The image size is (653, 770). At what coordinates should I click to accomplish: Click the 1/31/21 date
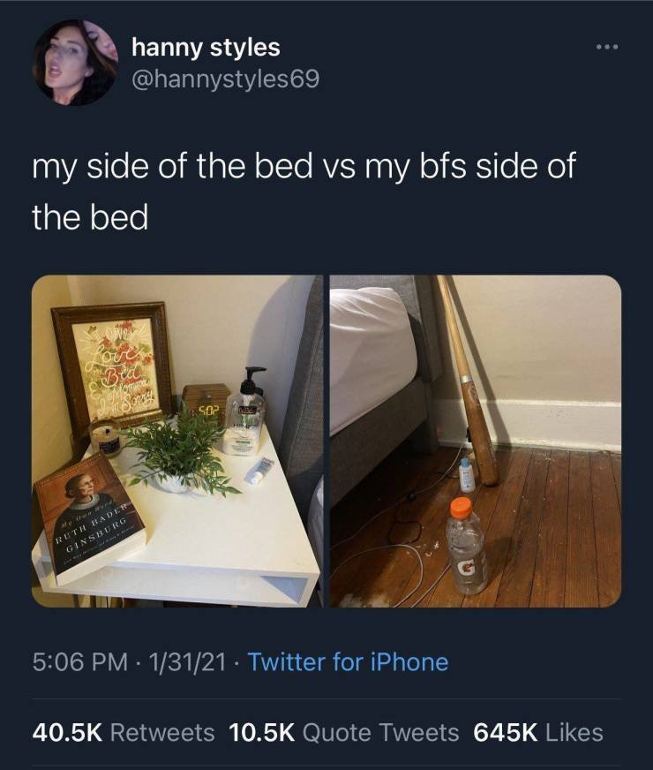(189, 662)
